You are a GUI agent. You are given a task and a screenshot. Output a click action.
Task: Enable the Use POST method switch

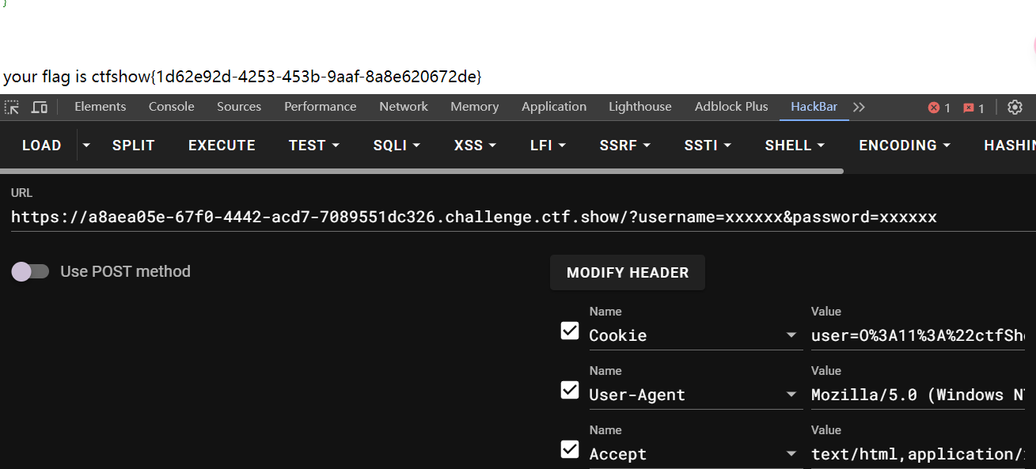(x=30, y=271)
